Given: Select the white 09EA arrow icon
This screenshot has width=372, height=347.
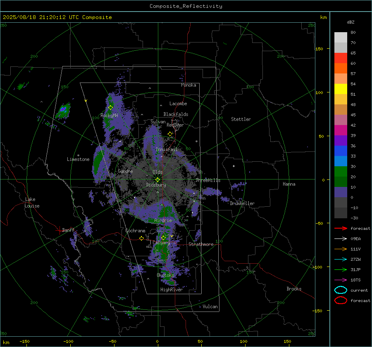Looking at the screenshot, I should (x=341, y=239).
